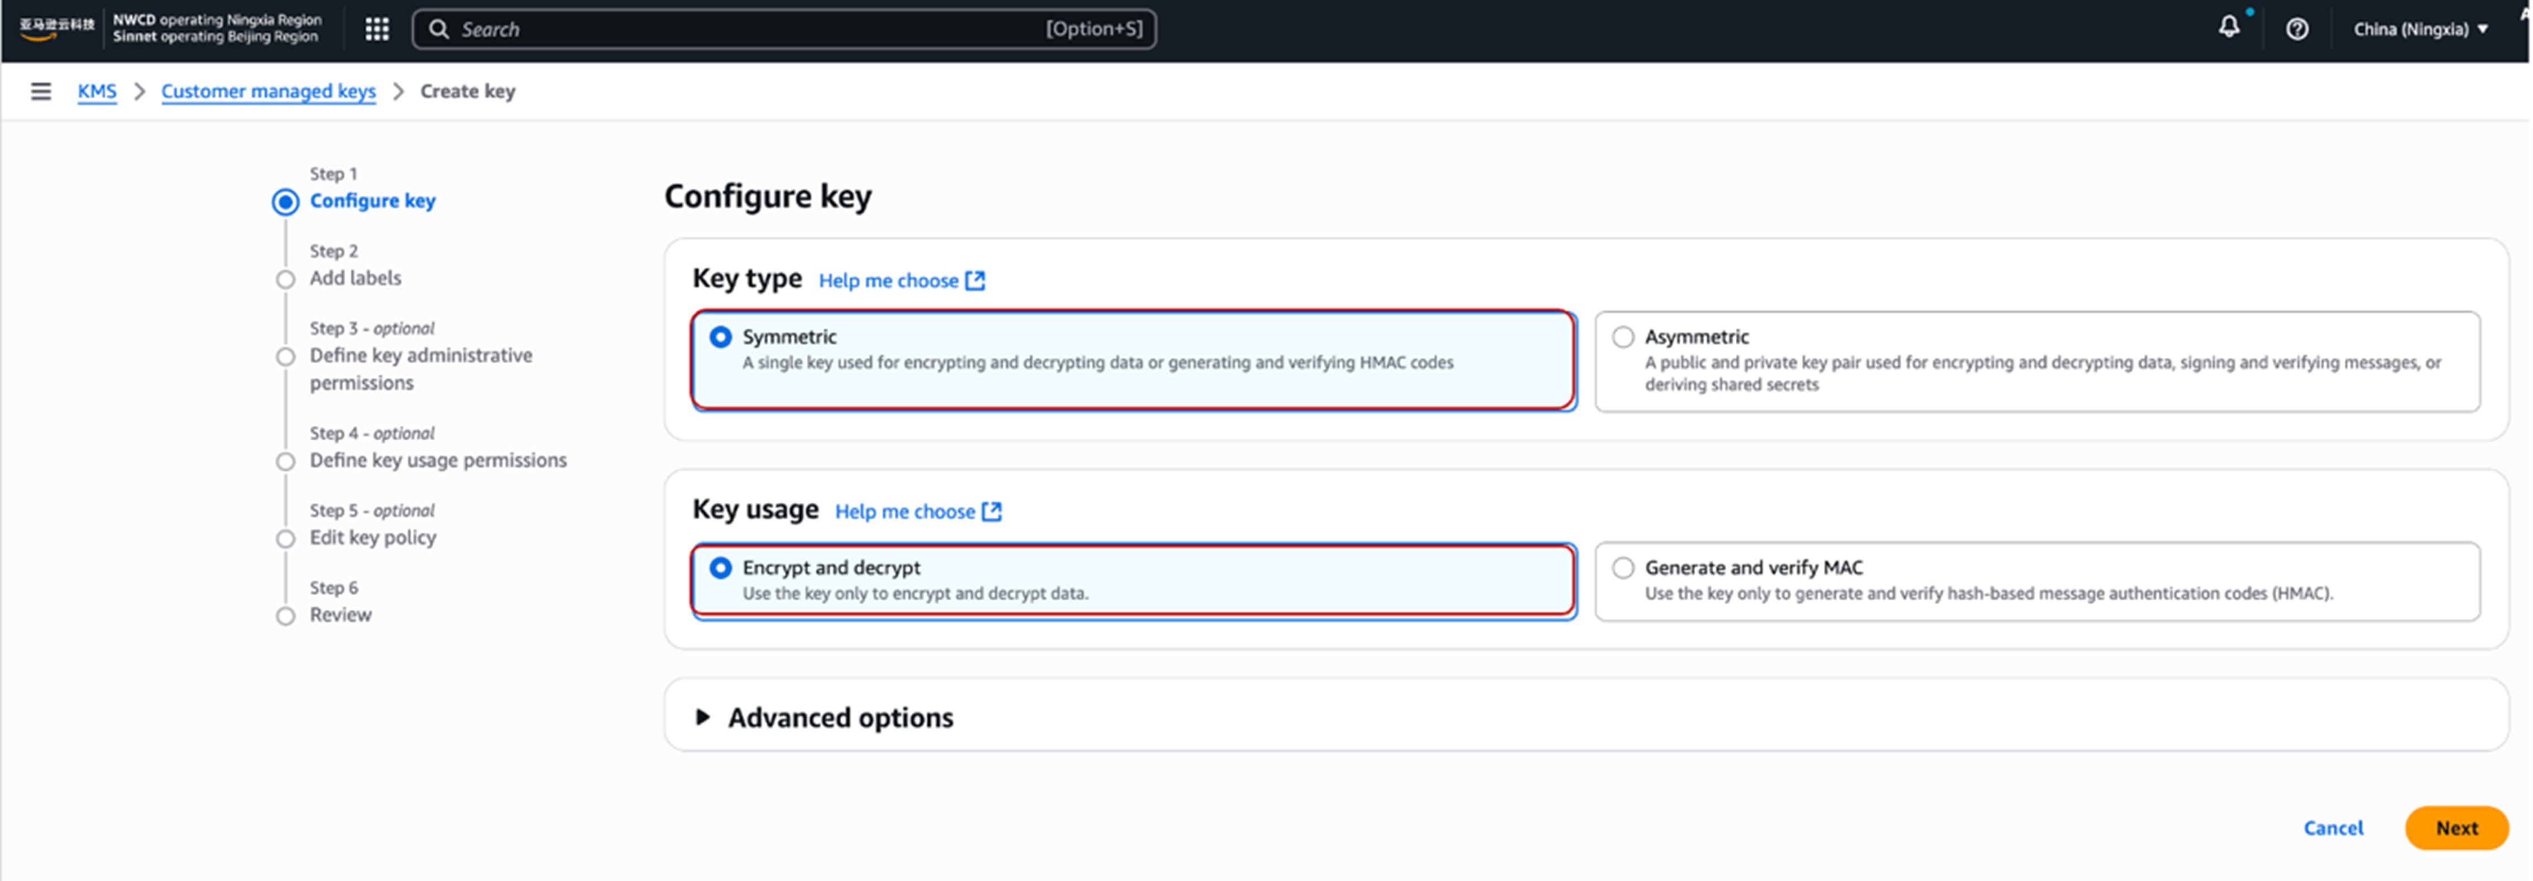This screenshot has width=2533, height=881.
Task: Click the magnifier icon in search bar
Action: click(x=439, y=30)
